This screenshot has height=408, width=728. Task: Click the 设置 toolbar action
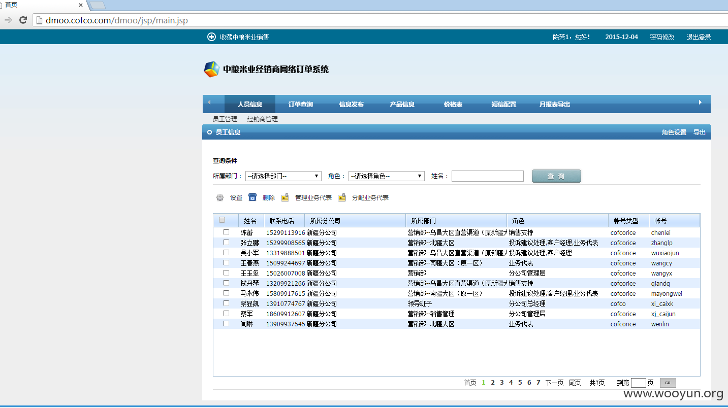236,198
